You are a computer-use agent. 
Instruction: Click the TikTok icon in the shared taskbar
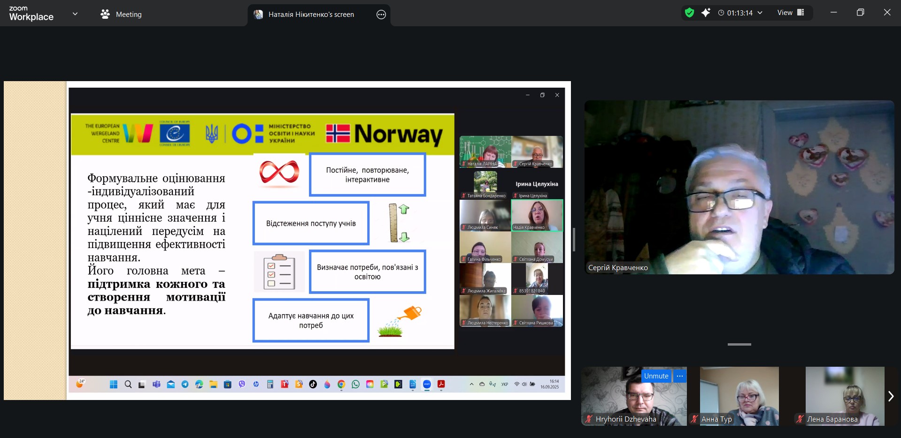[x=313, y=385]
